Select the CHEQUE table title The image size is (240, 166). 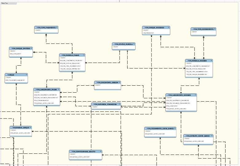(x=11, y=75)
